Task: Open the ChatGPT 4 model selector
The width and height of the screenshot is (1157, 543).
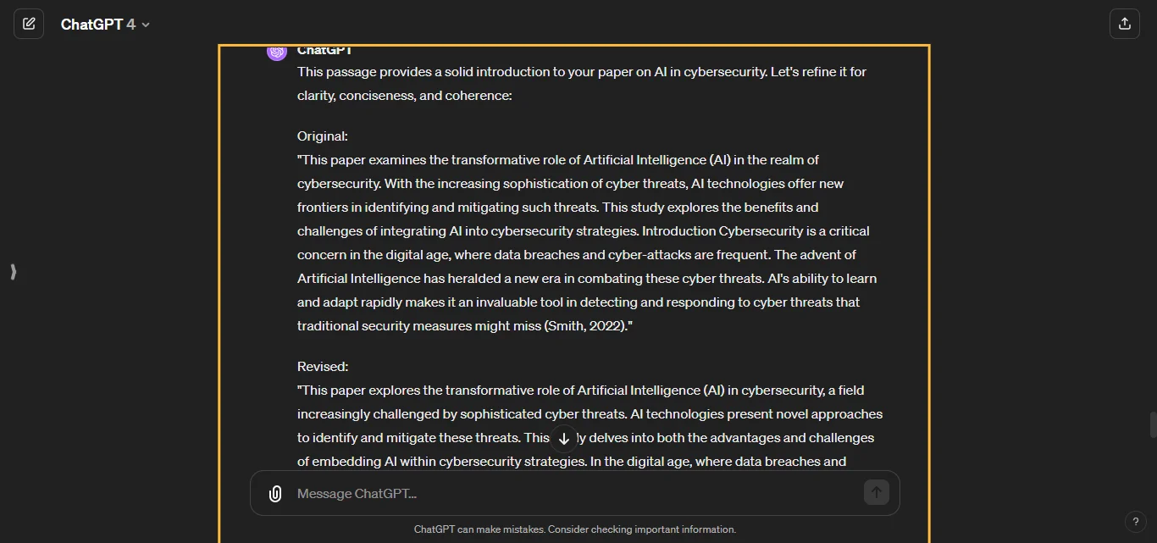Action: click(x=105, y=25)
